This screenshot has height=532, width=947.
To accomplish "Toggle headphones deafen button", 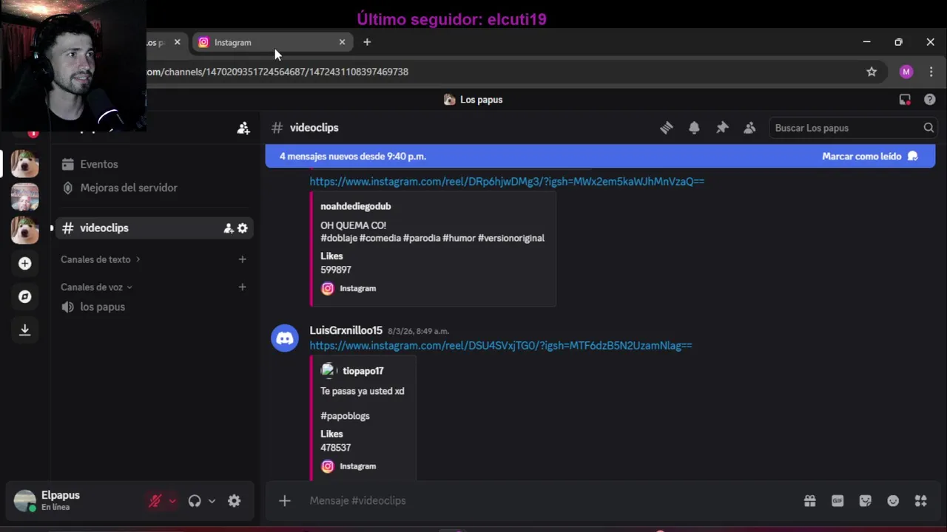I will (195, 501).
